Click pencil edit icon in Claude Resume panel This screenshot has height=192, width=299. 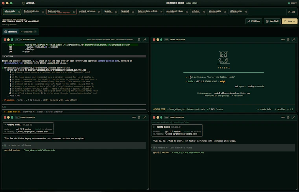coord(144,40)
